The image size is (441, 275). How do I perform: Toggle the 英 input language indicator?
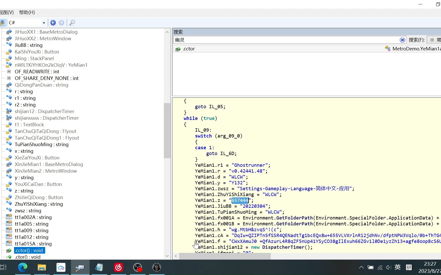click(x=398, y=267)
